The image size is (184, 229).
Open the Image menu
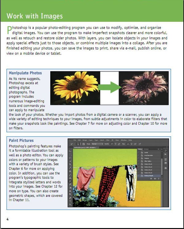point(85,140)
